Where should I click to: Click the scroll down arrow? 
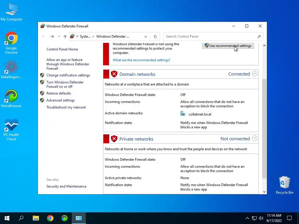tap(264, 192)
